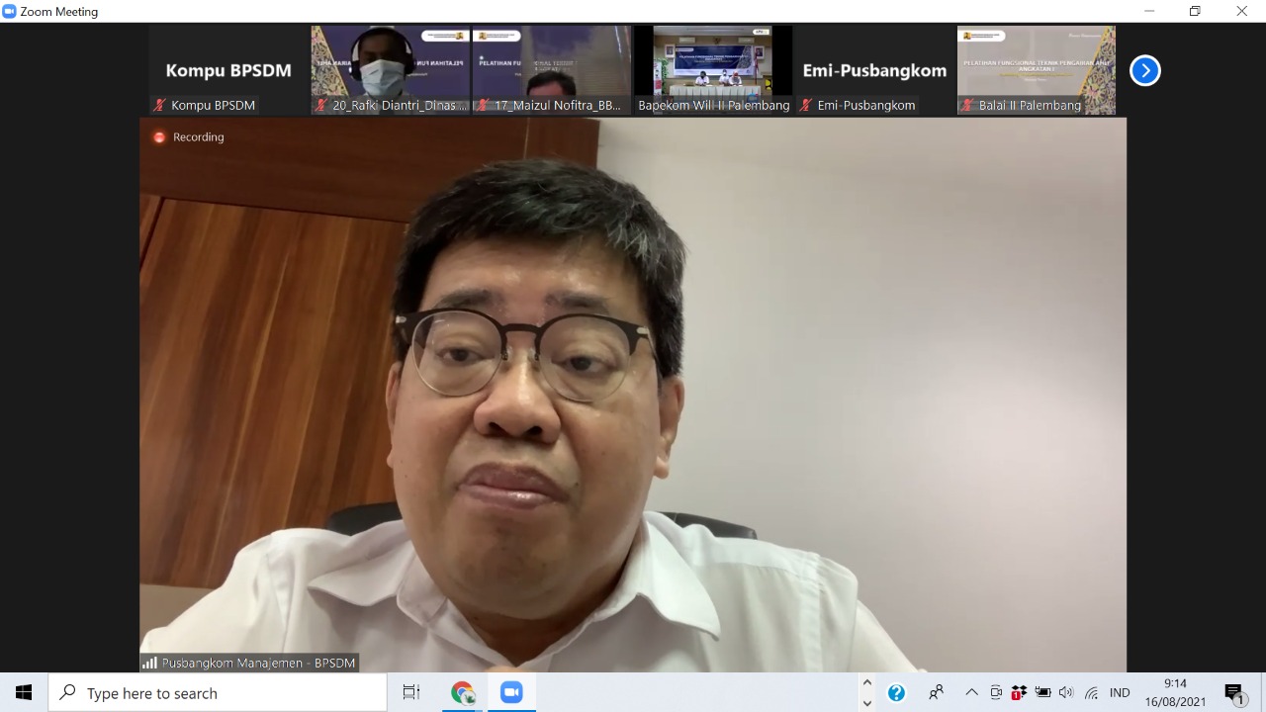The image size is (1266, 712).
Task: Open the volume control speaker icon
Action: tap(1066, 692)
